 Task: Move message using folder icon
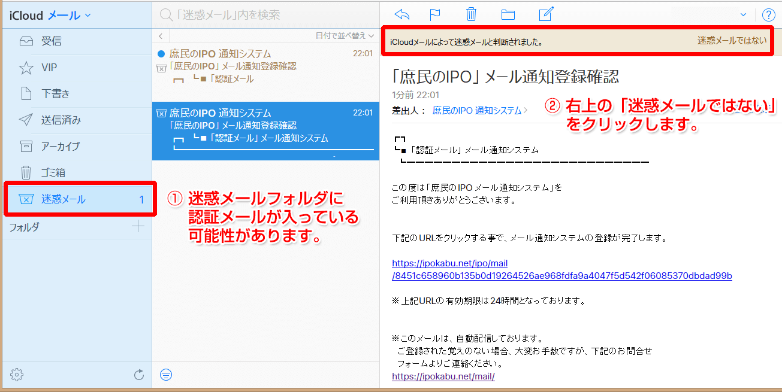508,15
